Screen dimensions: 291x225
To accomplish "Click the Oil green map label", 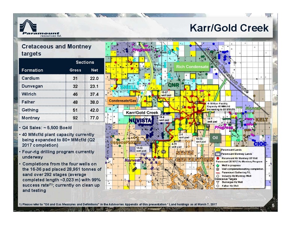I will pyautogui.click(x=215, y=138).
